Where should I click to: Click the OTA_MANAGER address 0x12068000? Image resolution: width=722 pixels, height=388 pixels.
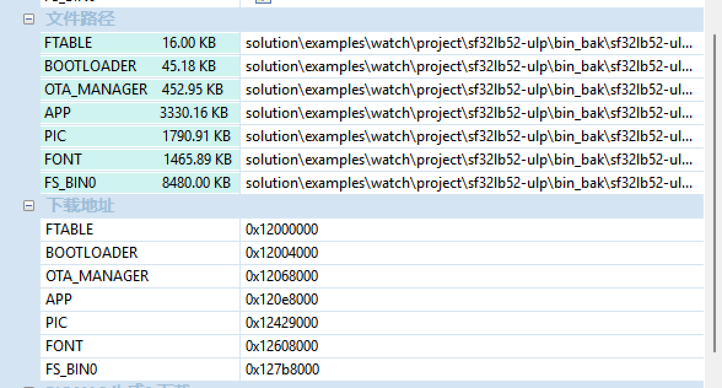pyautogui.click(x=282, y=276)
